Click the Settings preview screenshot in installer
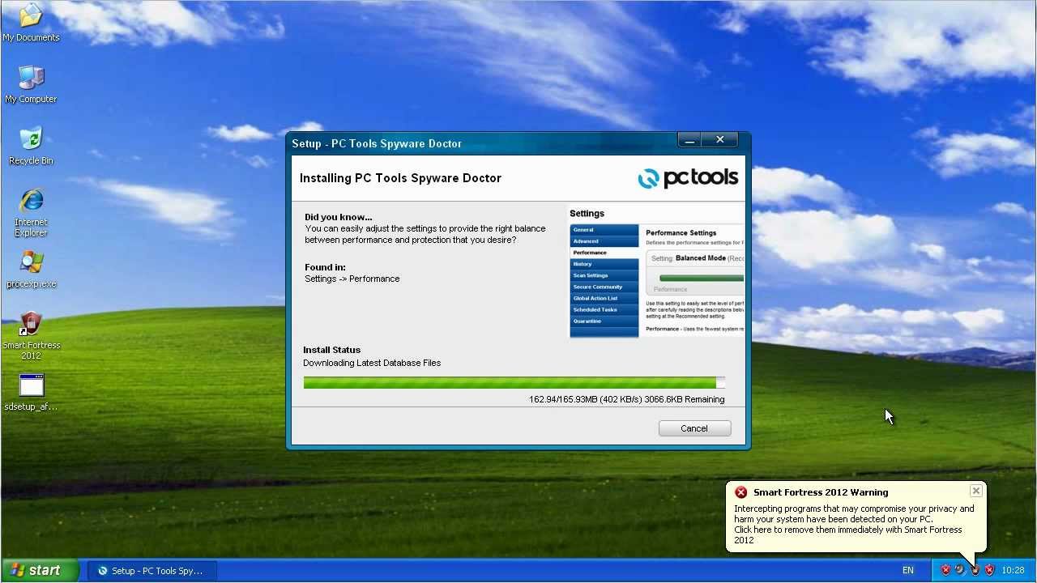Viewport: 1037px width, 583px height. [656, 273]
